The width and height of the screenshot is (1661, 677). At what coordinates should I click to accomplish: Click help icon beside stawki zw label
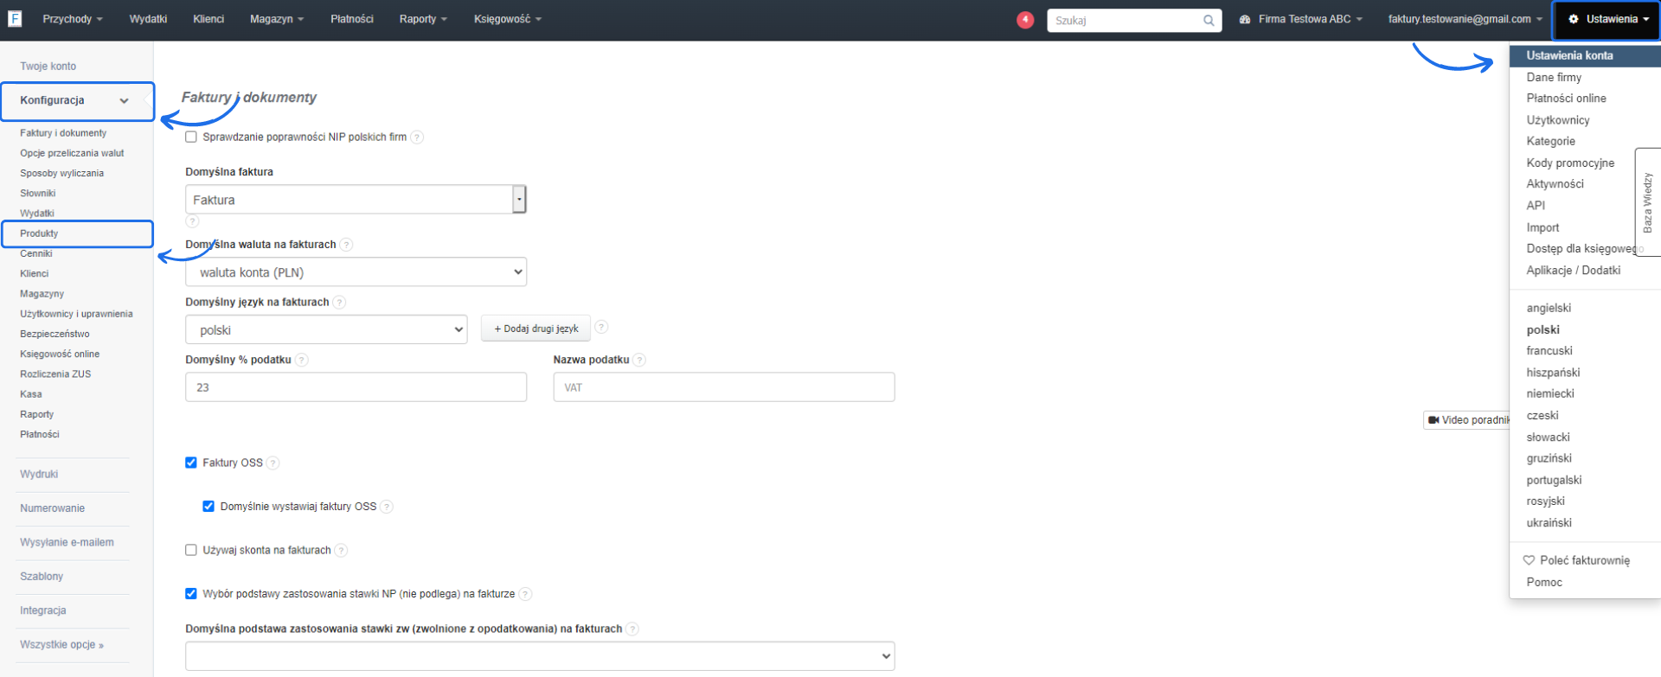pos(632,629)
